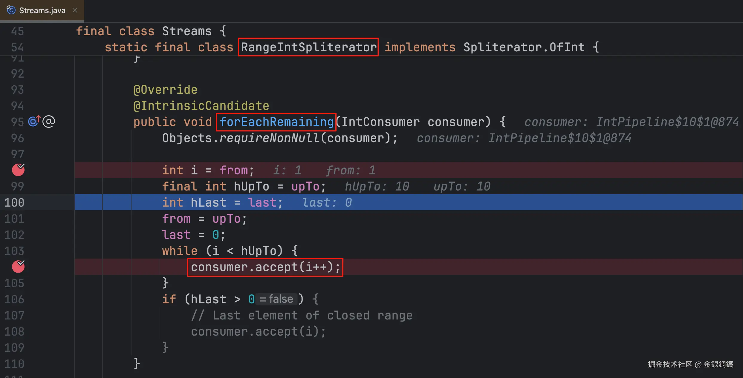
Task: Remove the breakpoint on the 'int i = from' line
Action: point(18,170)
